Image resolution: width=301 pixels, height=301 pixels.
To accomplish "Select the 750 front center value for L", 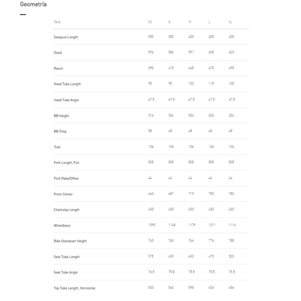I will (x=211, y=194).
